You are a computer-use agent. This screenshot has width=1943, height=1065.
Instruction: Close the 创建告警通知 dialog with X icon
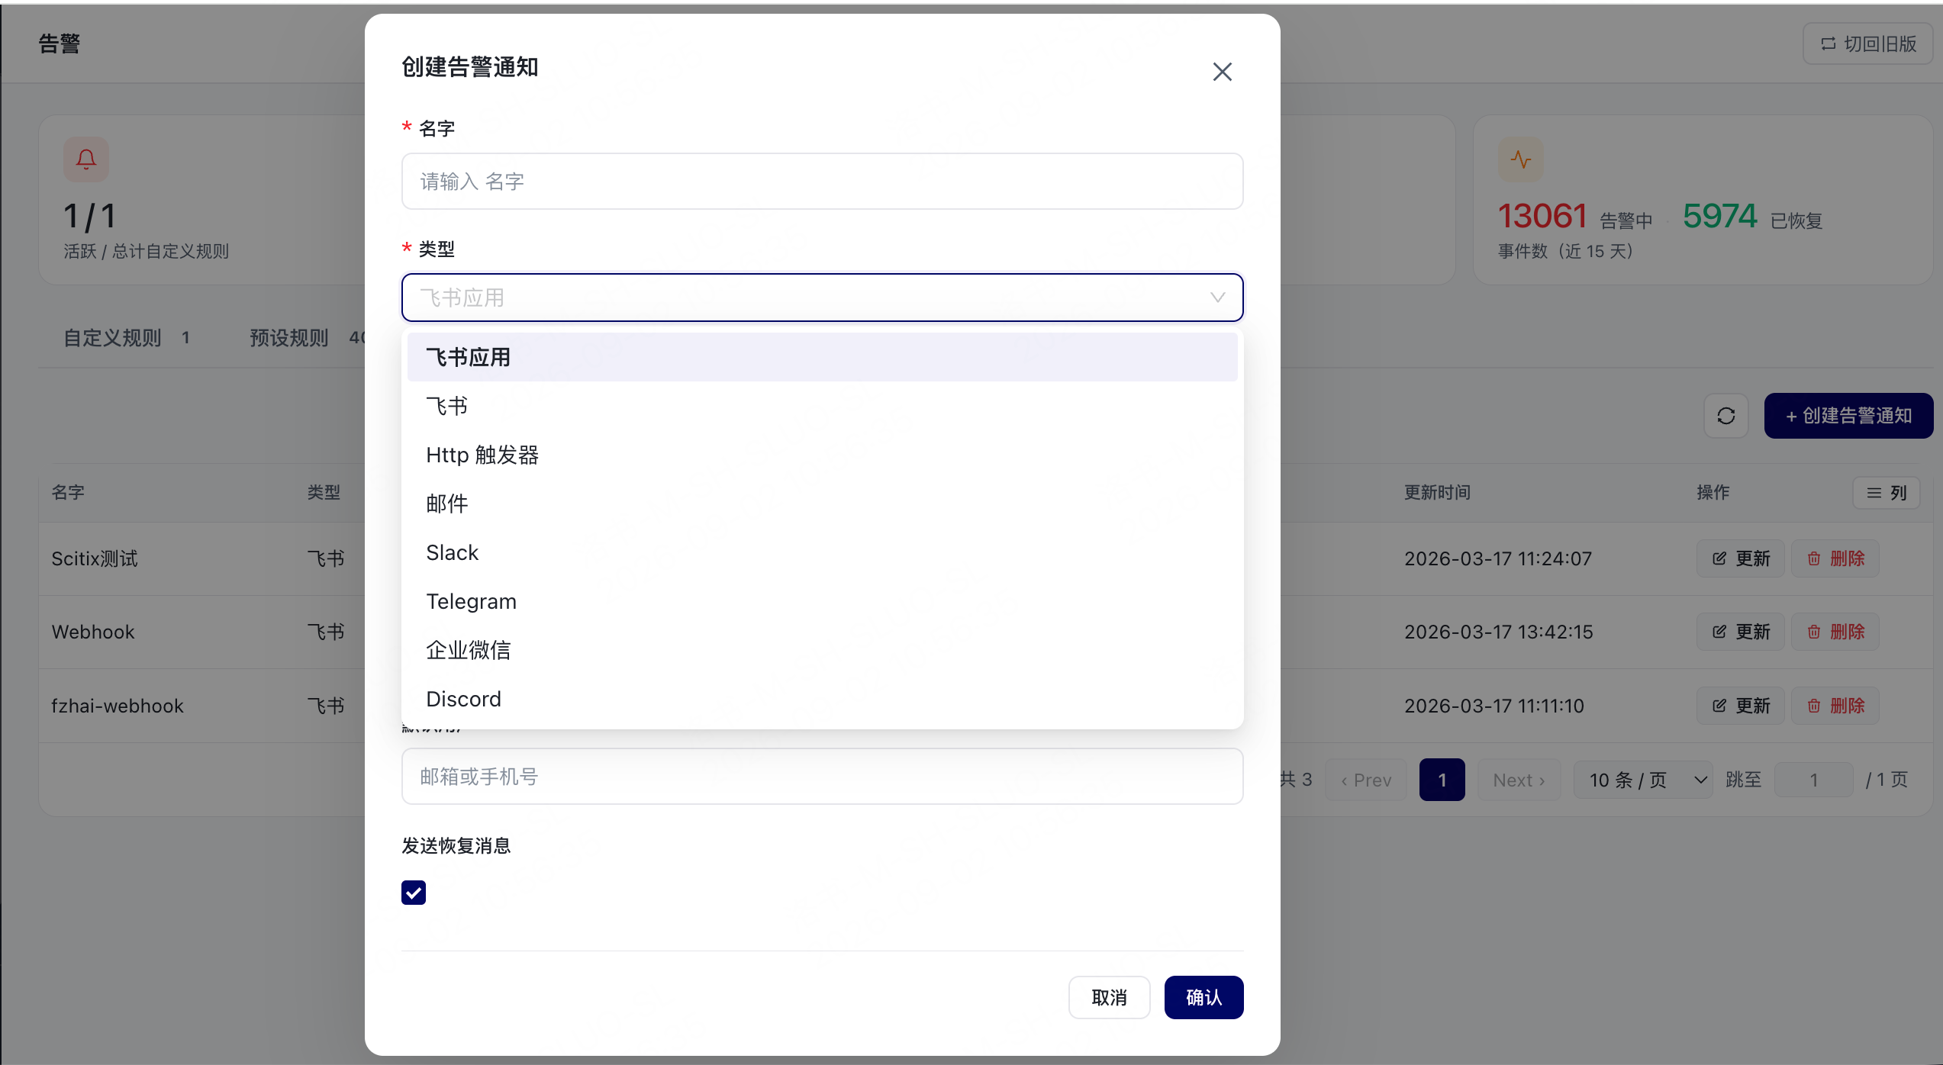click(1222, 72)
